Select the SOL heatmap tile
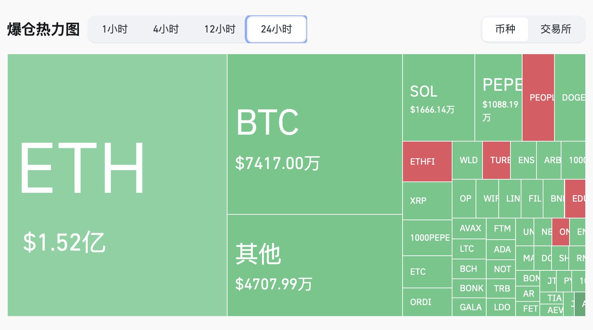This screenshot has width=593, height=330. 439,98
